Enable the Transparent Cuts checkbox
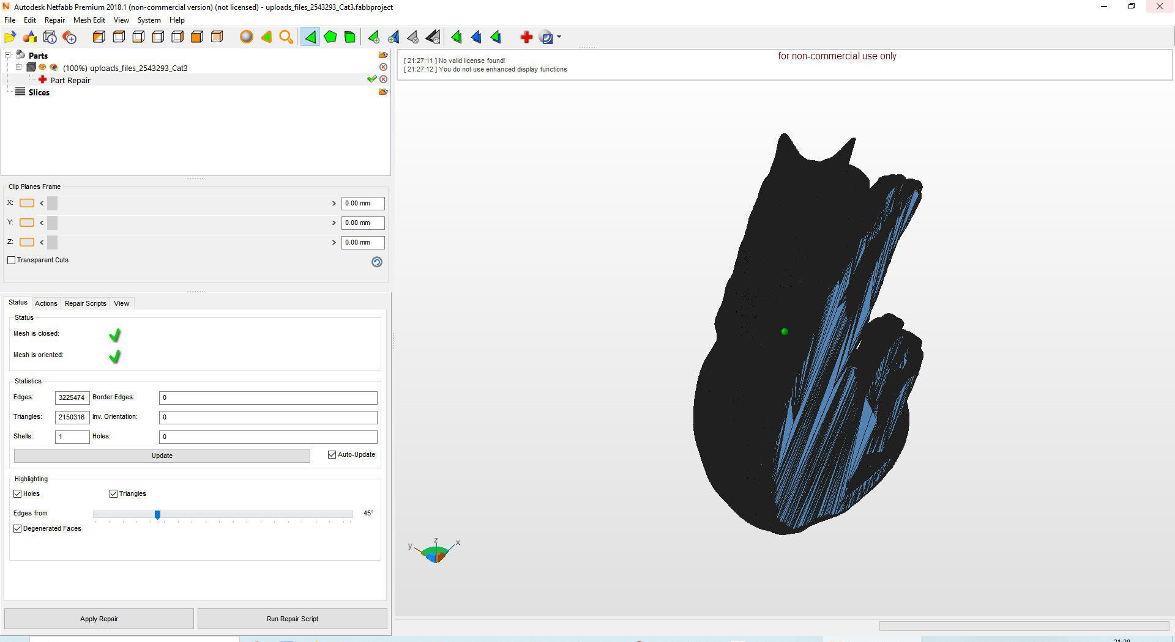The height and width of the screenshot is (642, 1175). (x=11, y=260)
